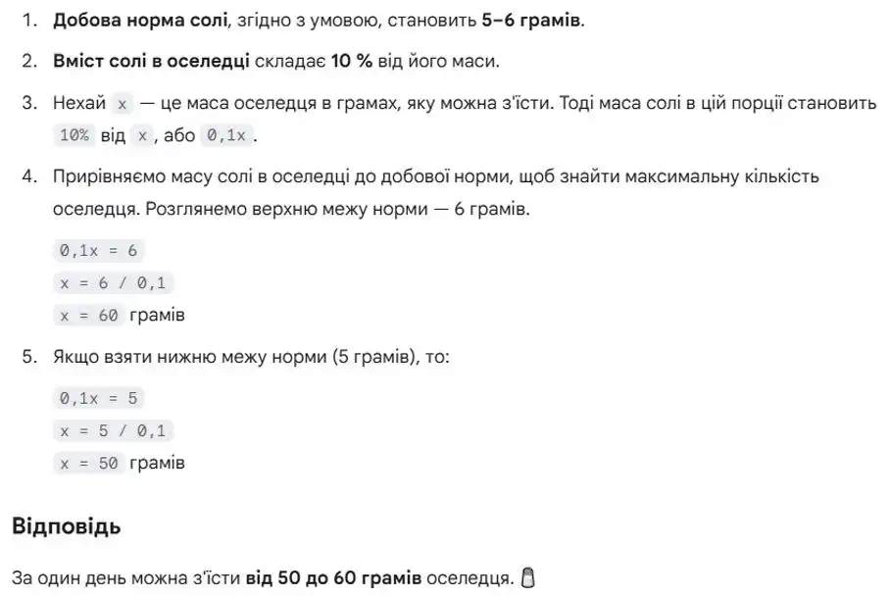Click list item 4 starting with Прирівняємо
The image size is (890, 597).
point(436,193)
